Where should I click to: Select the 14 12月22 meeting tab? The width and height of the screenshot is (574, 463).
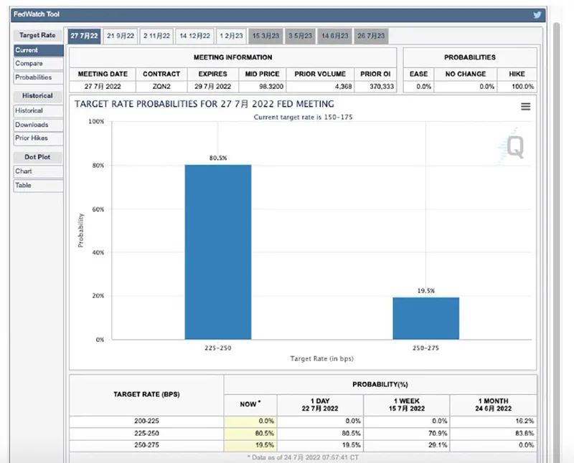pyautogui.click(x=194, y=36)
